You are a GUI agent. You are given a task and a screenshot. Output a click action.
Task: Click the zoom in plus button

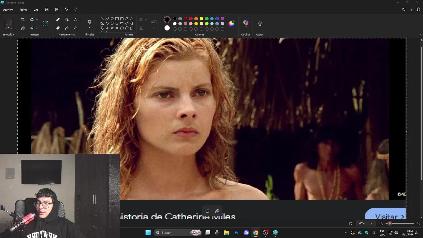click(418, 223)
